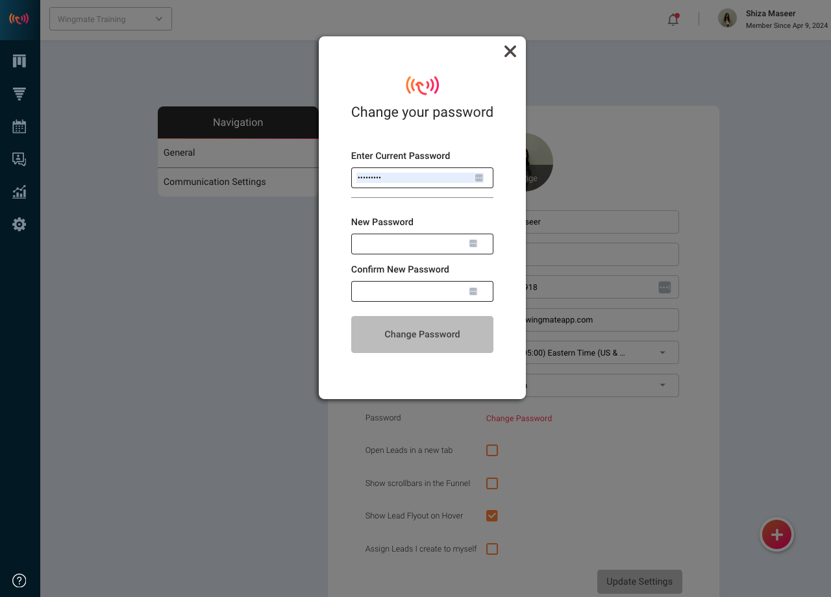Focus the New Password field
Screen dimensions: 831x597
pyautogui.click(x=422, y=244)
